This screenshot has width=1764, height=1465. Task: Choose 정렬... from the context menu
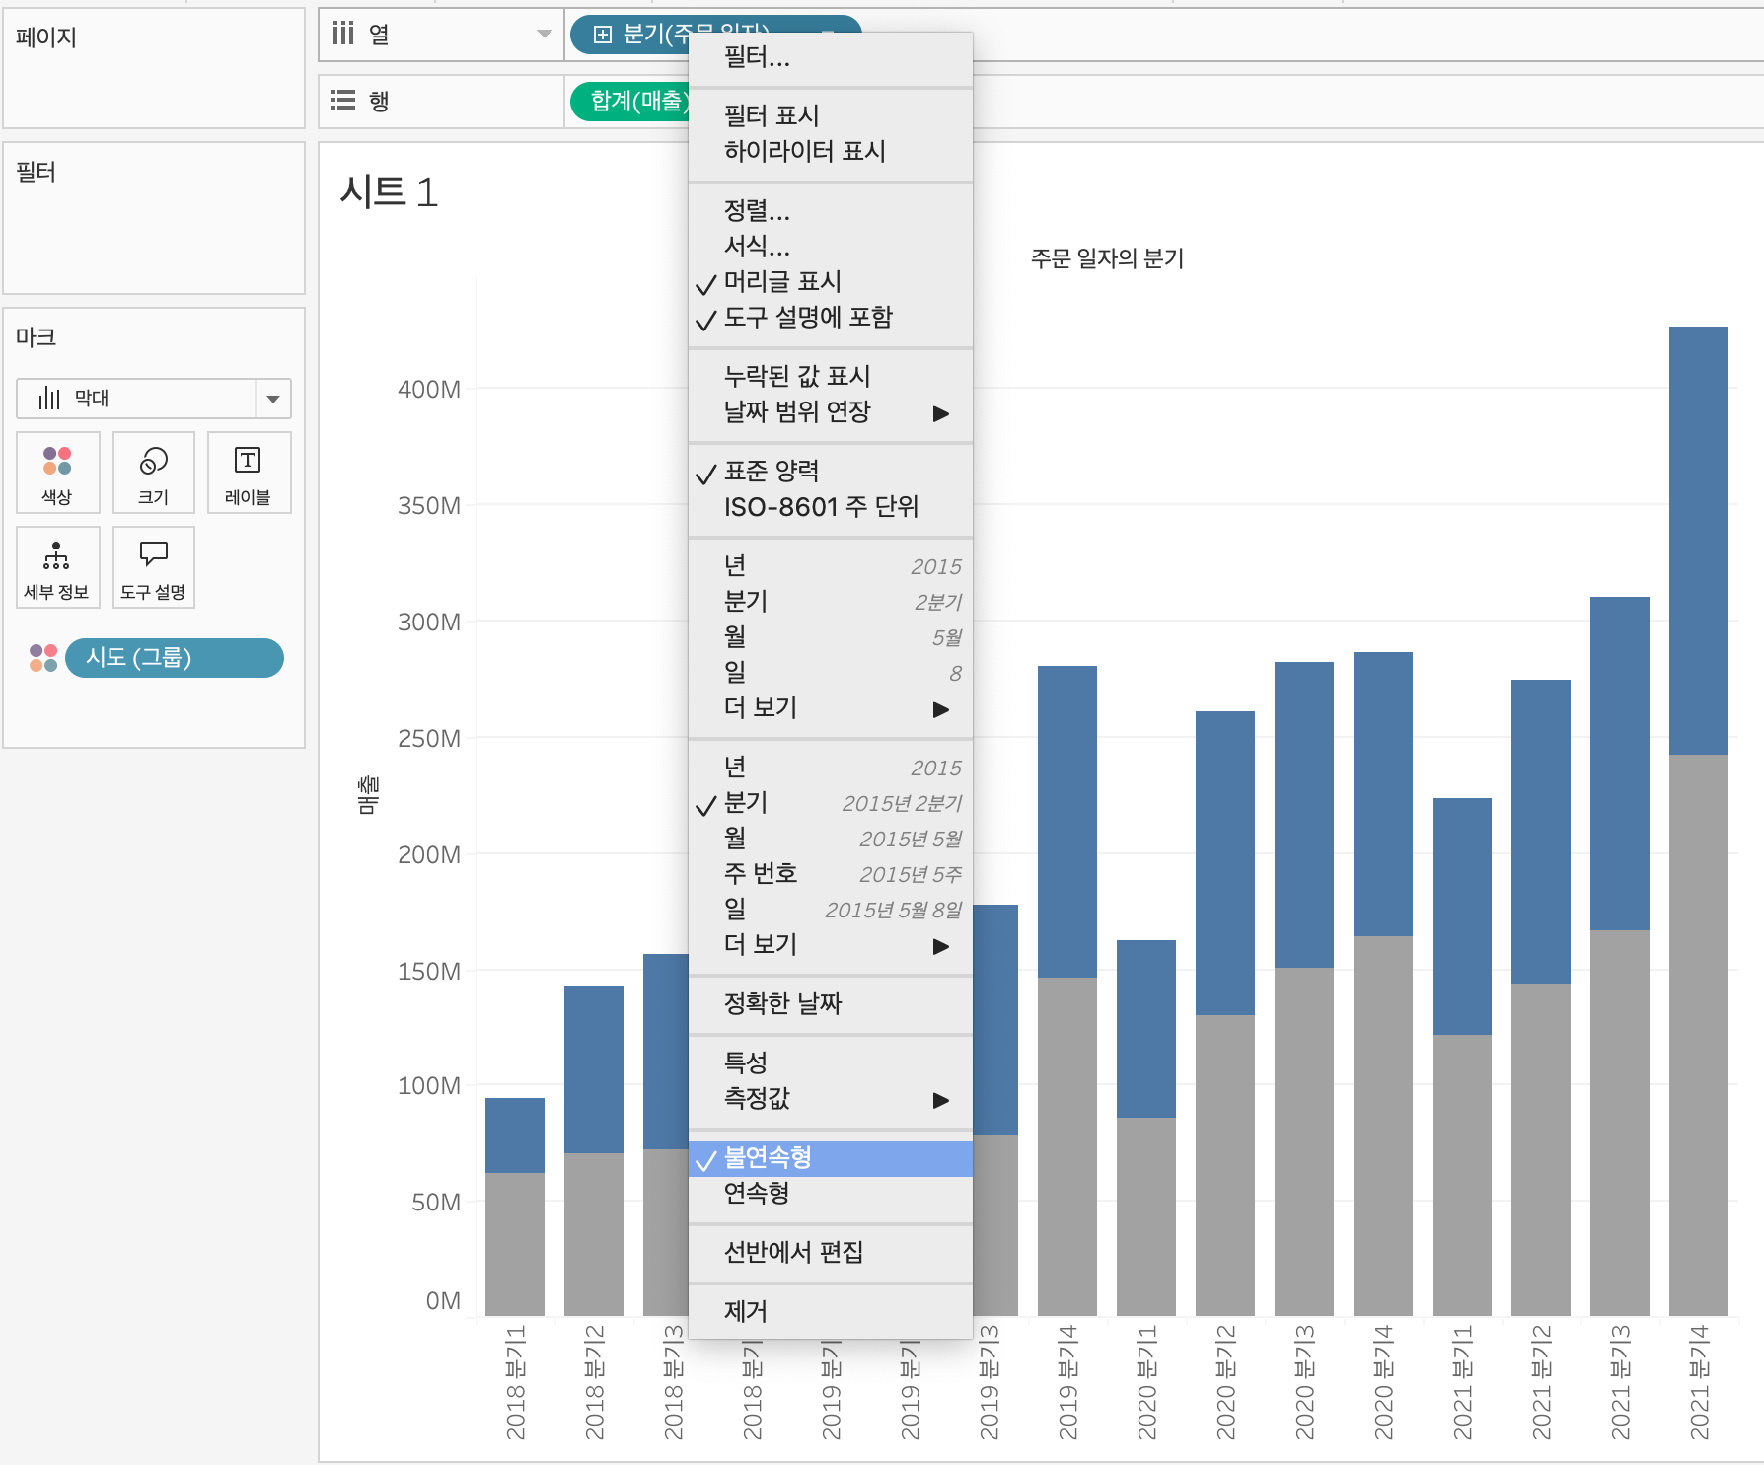click(x=831, y=211)
